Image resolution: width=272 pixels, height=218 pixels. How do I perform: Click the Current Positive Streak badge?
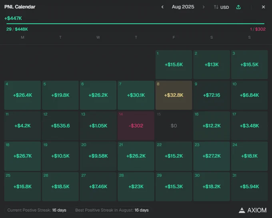[37, 210]
